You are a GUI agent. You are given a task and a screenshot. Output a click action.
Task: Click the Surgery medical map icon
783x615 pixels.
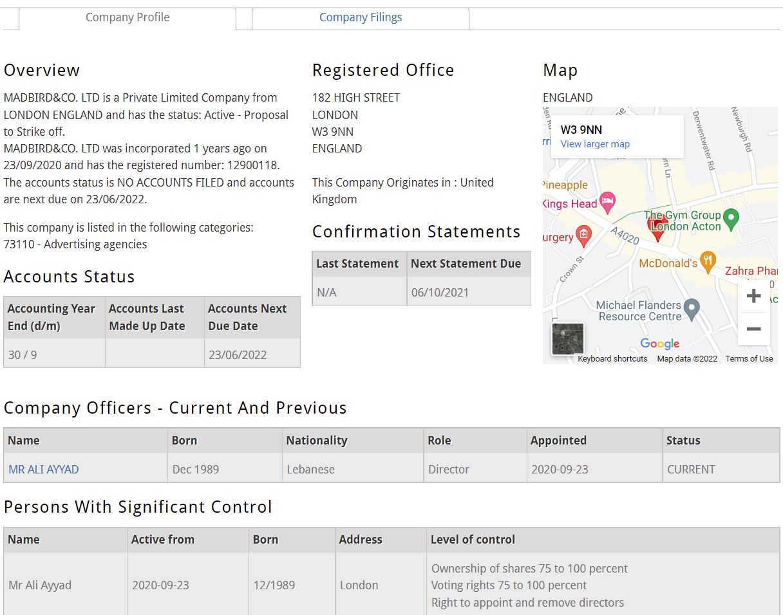click(x=584, y=235)
